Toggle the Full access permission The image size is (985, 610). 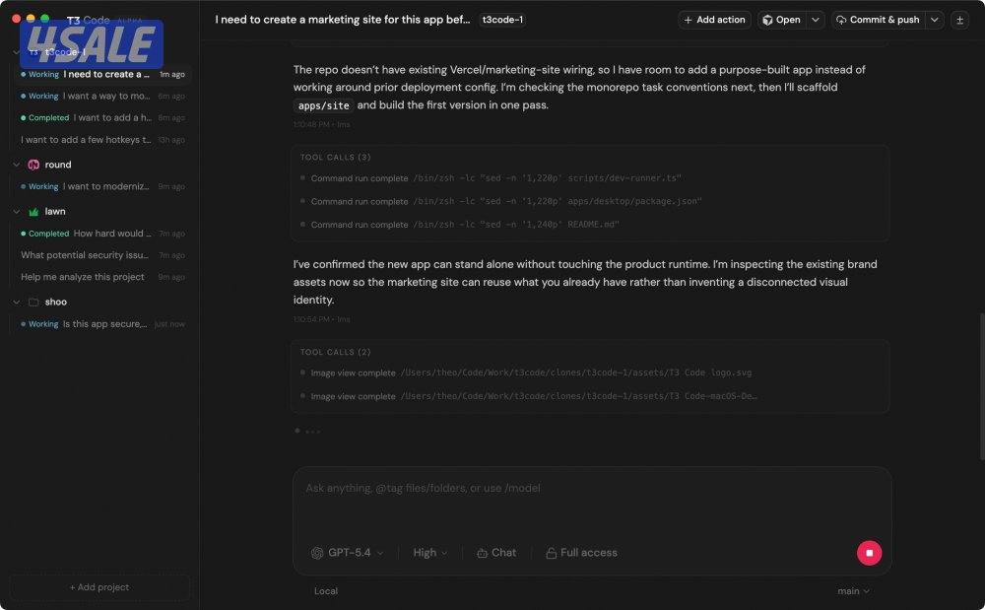click(581, 553)
